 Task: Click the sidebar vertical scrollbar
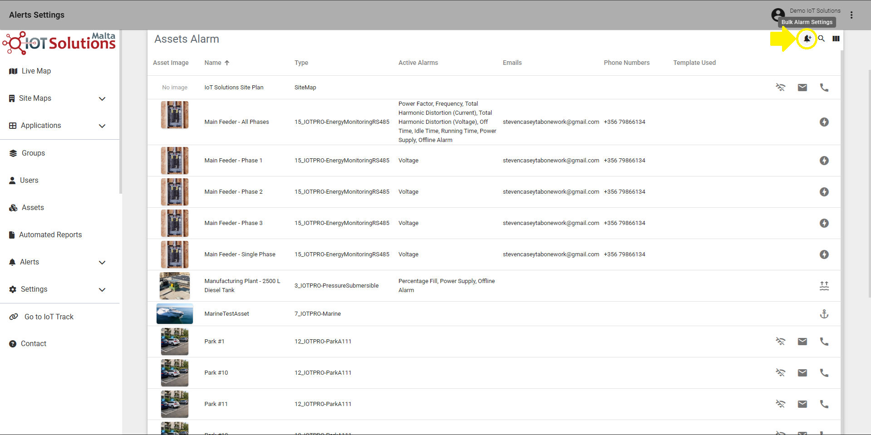121,112
